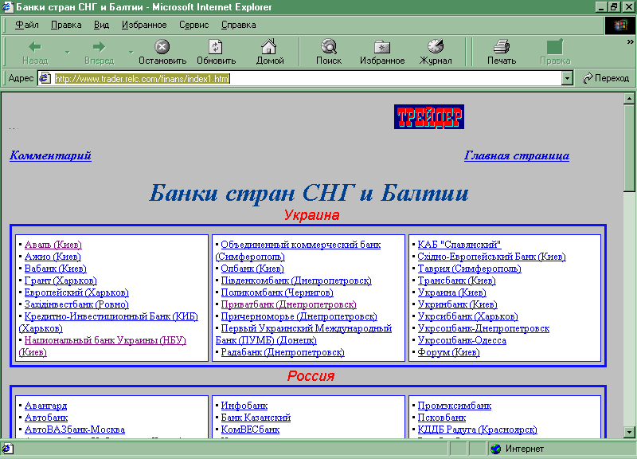Open the Избранное menu in menu bar
This screenshot has width=637, height=459.
[144, 25]
